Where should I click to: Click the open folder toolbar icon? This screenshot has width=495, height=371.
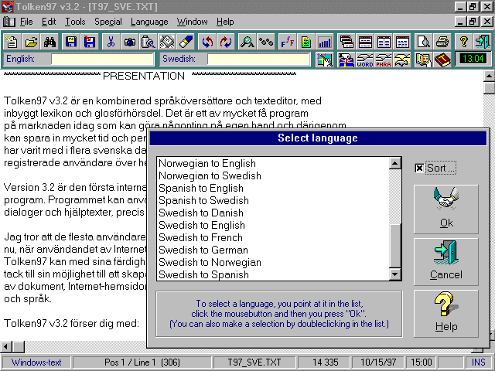29,41
